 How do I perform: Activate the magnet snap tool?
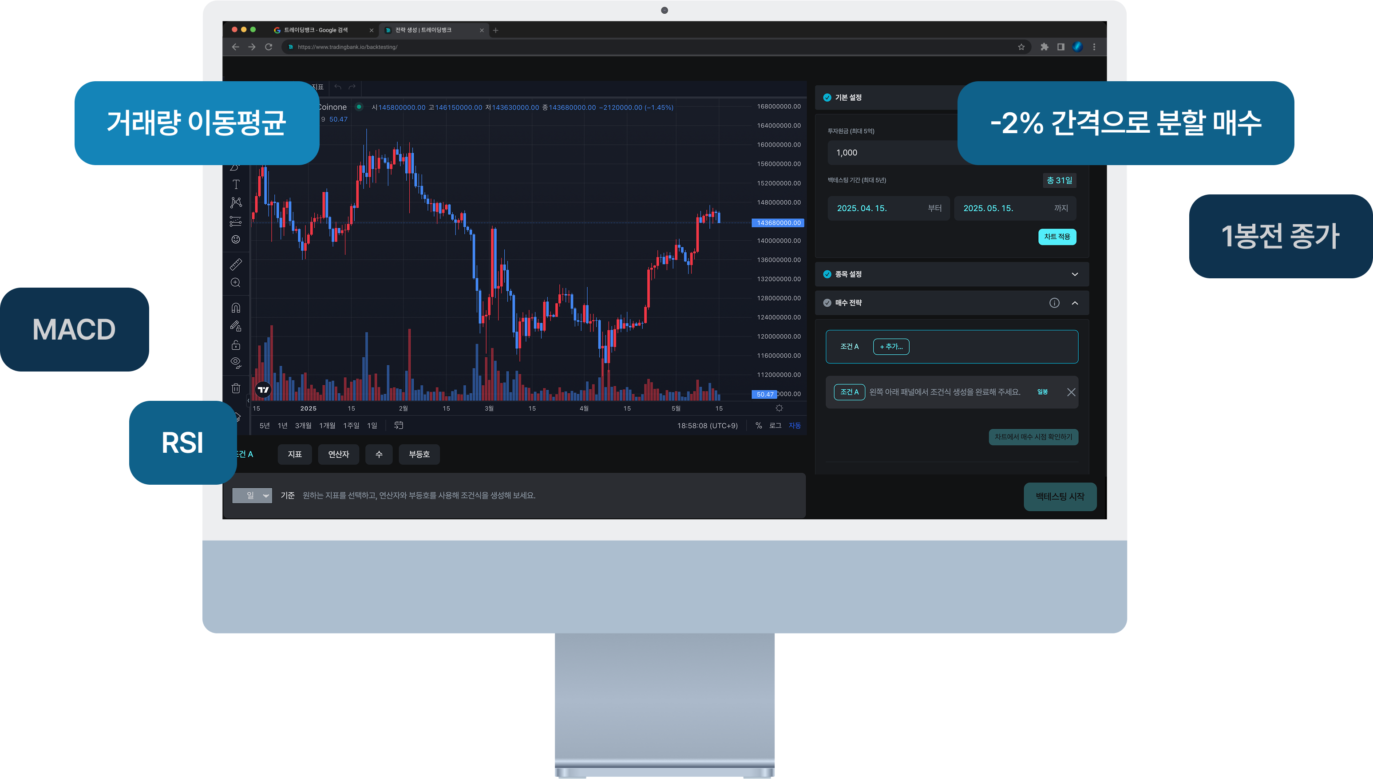coord(235,308)
